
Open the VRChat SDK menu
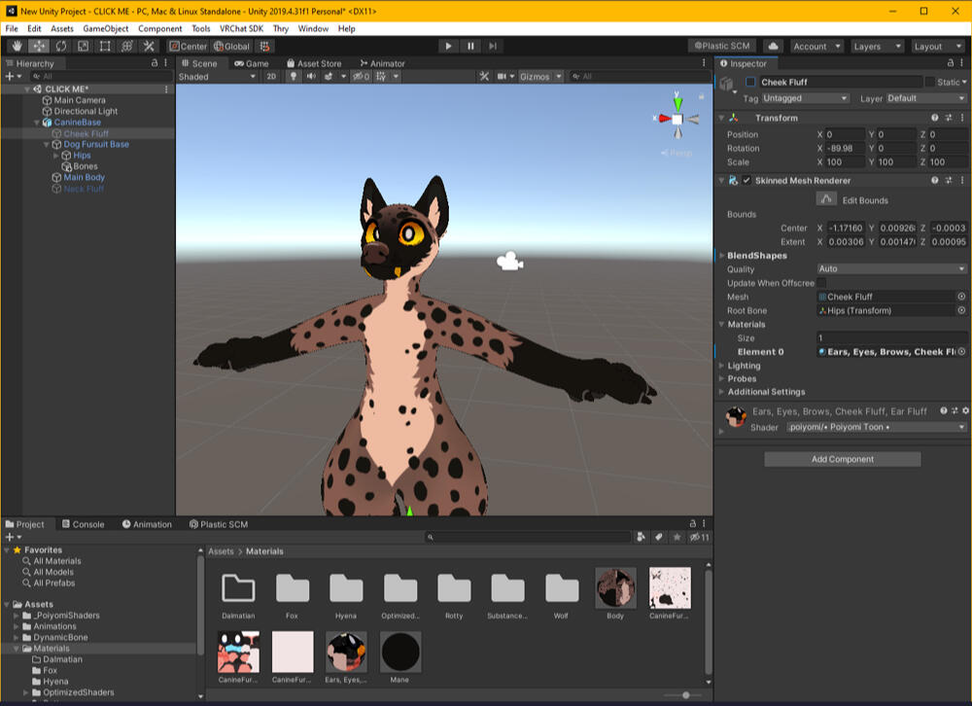(x=240, y=29)
